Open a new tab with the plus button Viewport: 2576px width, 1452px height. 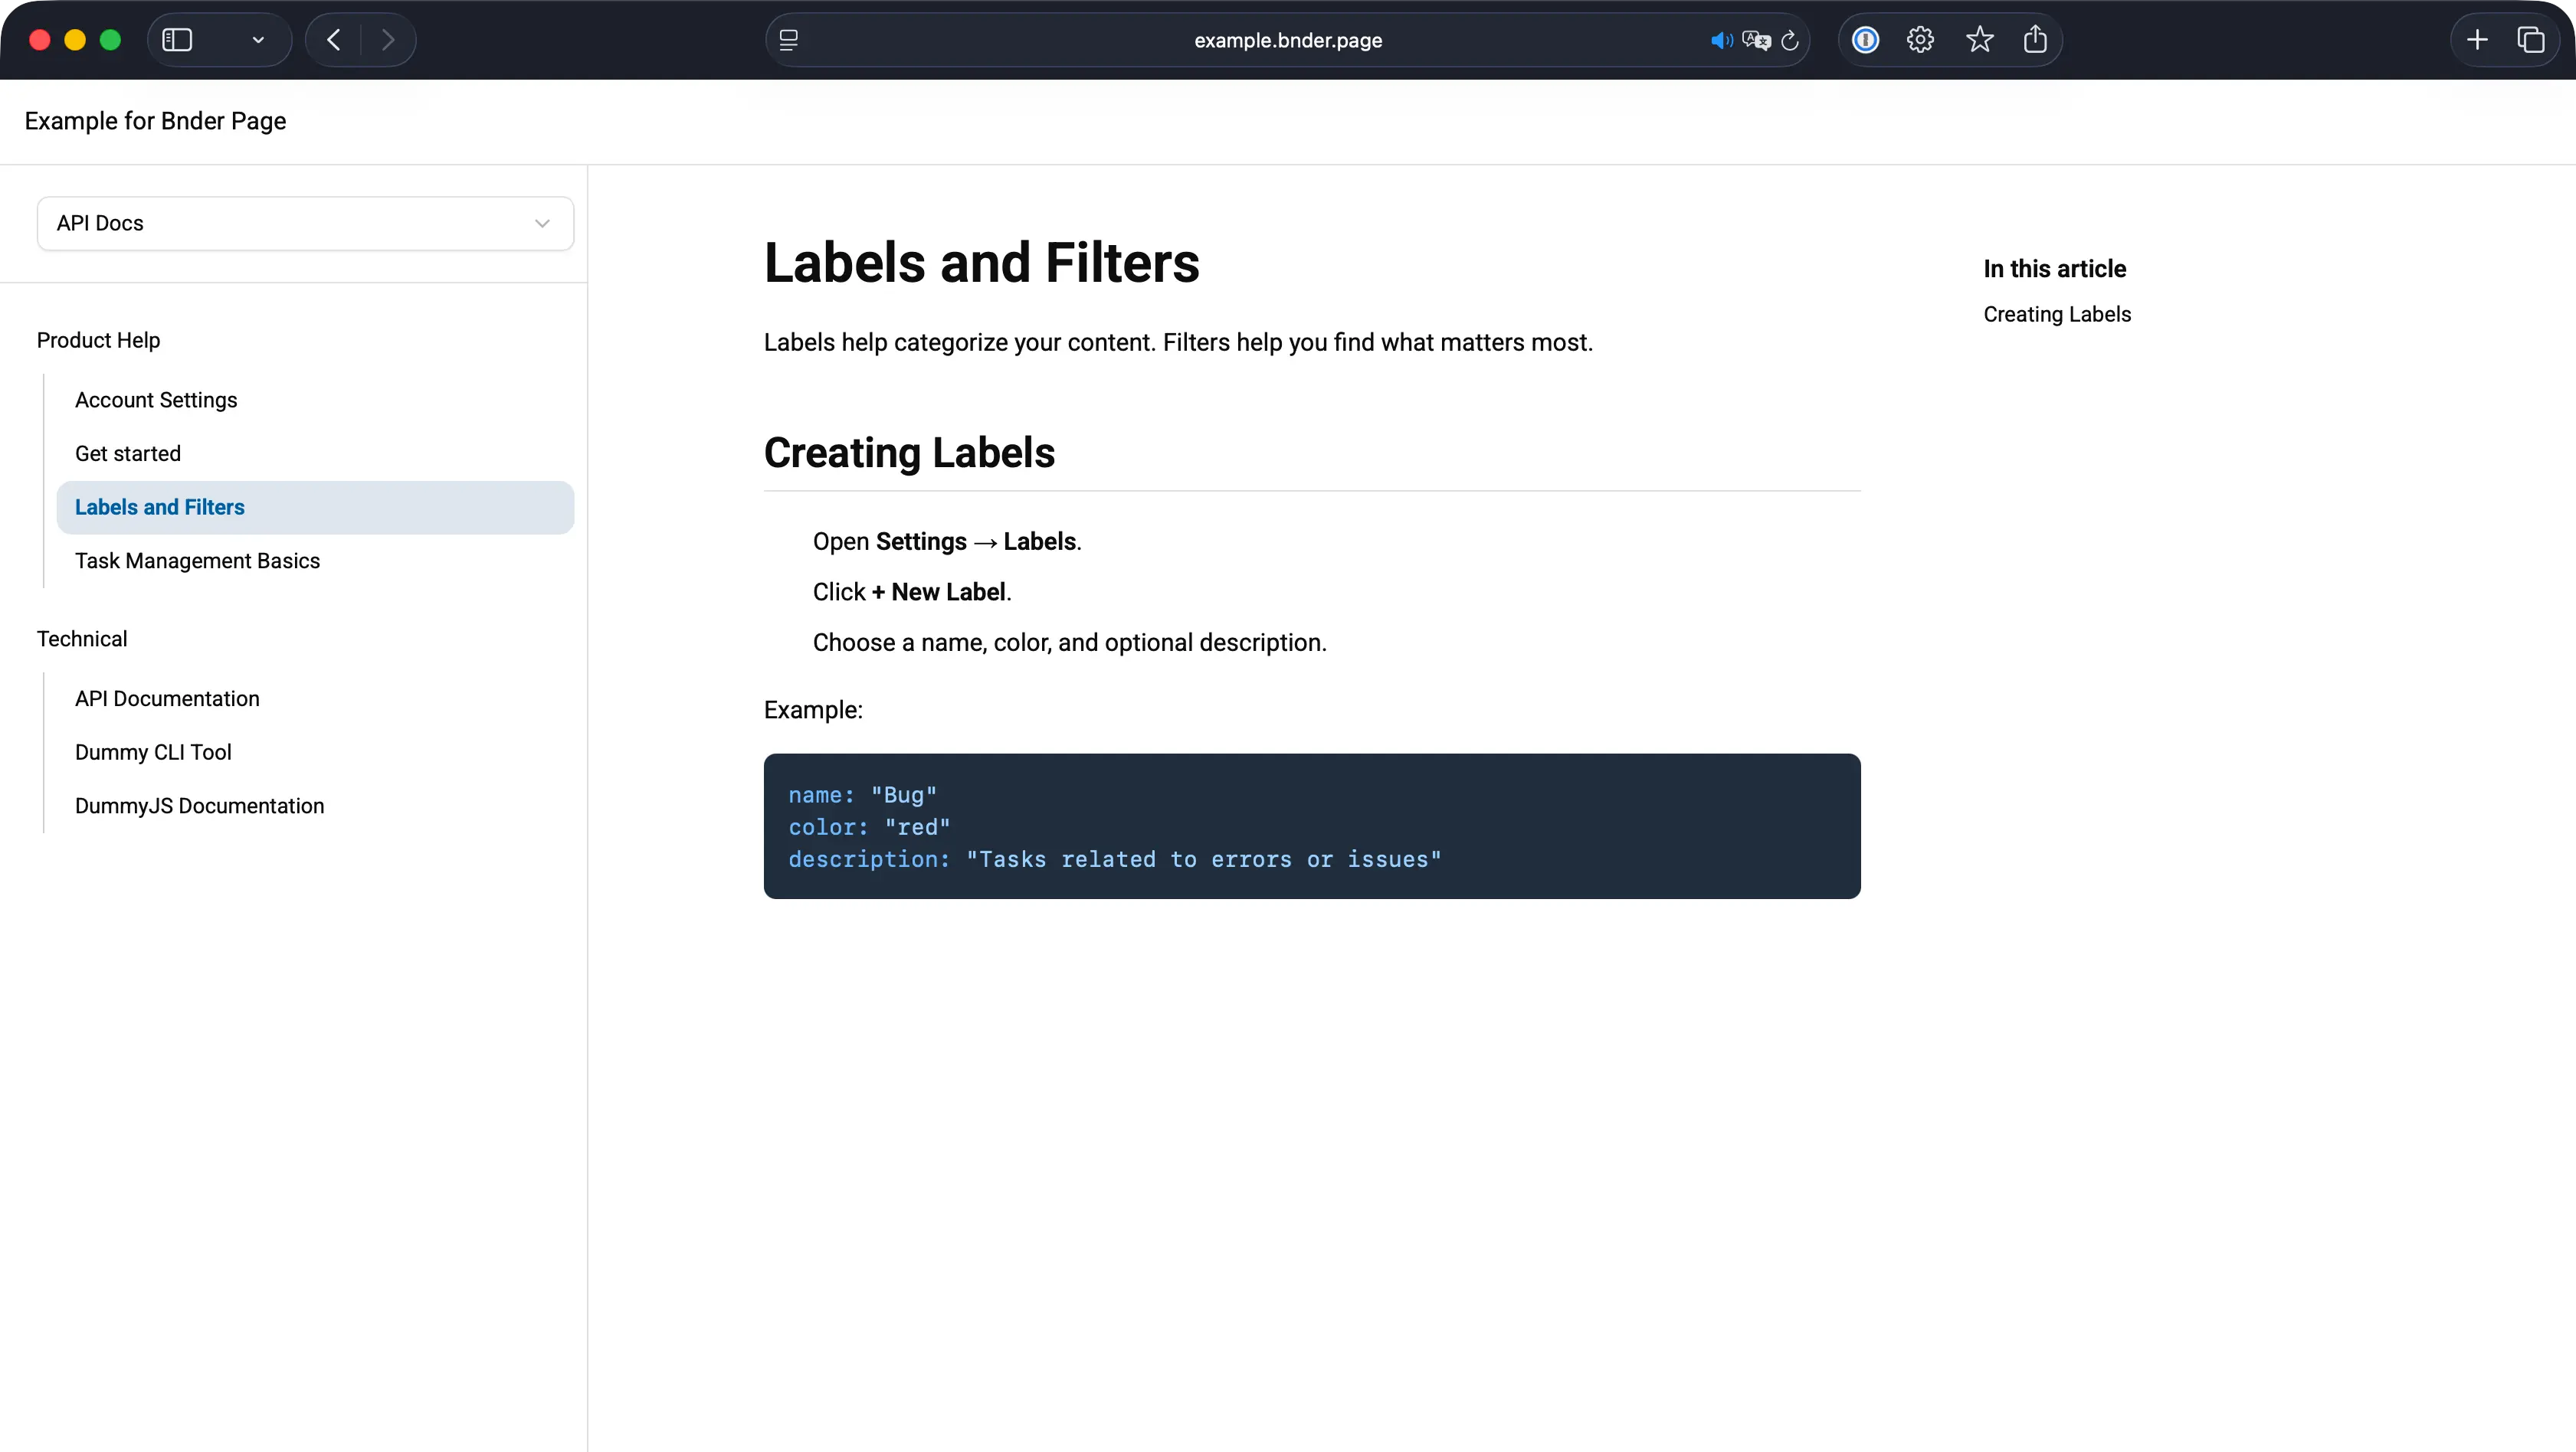2477,40
